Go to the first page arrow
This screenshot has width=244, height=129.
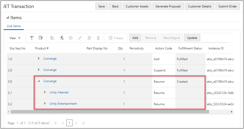(56, 123)
